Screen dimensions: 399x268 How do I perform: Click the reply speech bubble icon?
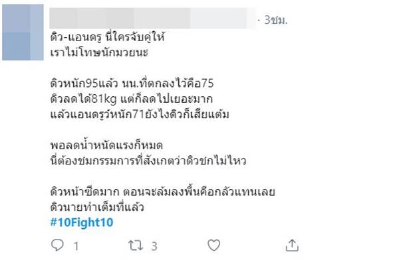click(58, 245)
